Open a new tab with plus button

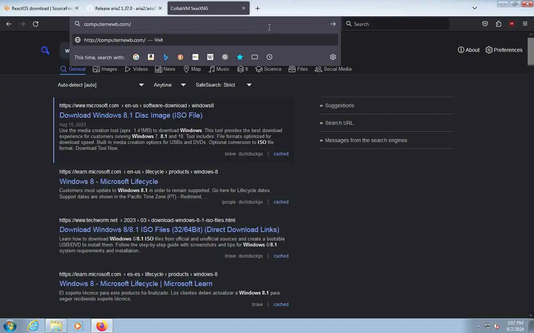click(257, 8)
